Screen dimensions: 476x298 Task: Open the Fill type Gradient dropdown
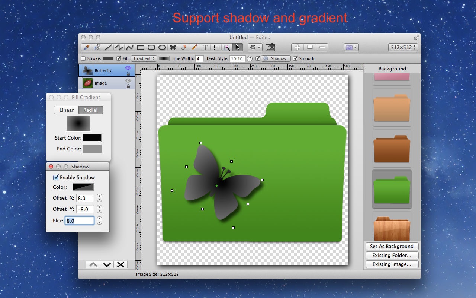pos(144,58)
